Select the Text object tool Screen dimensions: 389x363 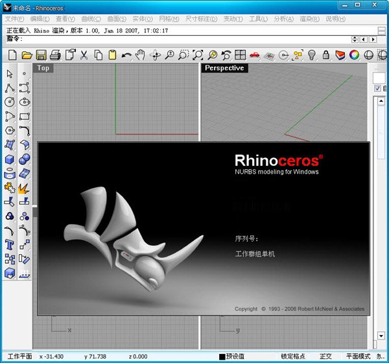coord(10,244)
